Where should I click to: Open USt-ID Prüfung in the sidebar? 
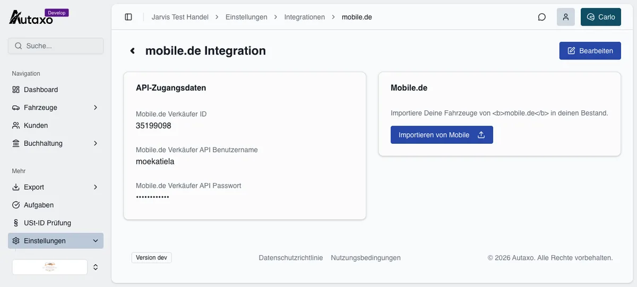click(x=56, y=223)
